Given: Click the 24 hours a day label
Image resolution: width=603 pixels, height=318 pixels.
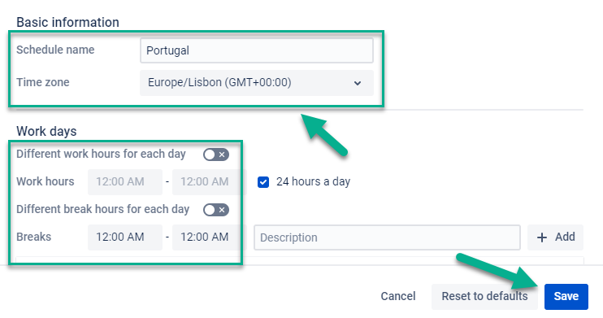Looking at the screenshot, I should point(313,181).
